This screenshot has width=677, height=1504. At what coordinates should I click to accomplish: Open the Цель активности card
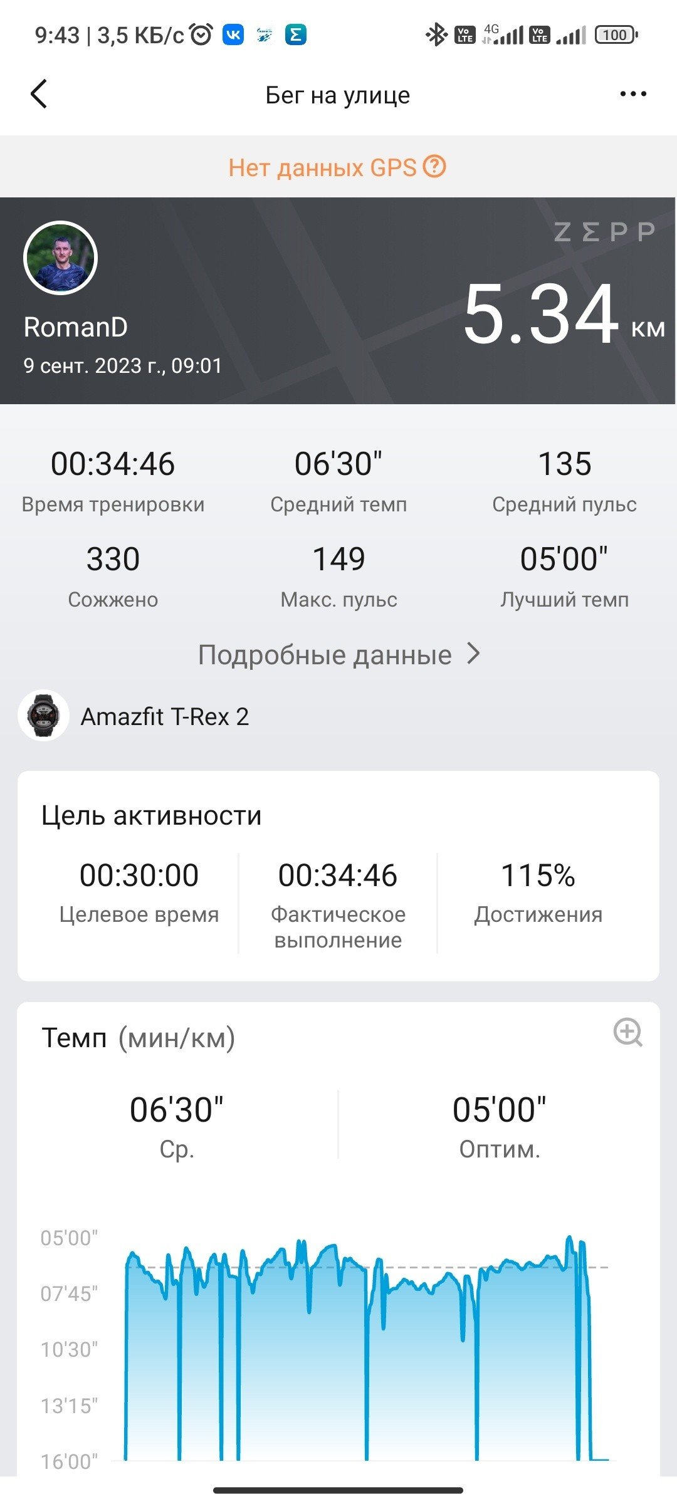[x=338, y=876]
